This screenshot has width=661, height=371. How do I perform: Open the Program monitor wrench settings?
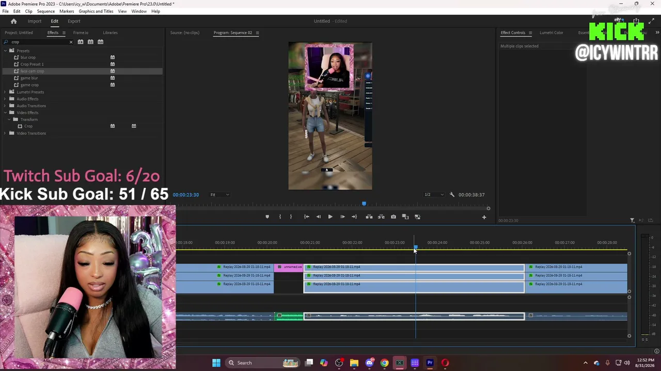[452, 195]
